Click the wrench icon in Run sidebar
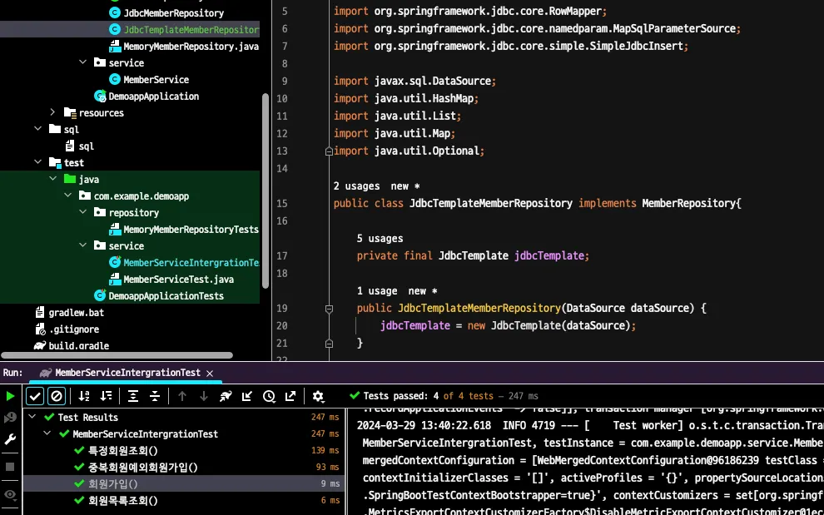The image size is (824, 515). (x=10, y=439)
